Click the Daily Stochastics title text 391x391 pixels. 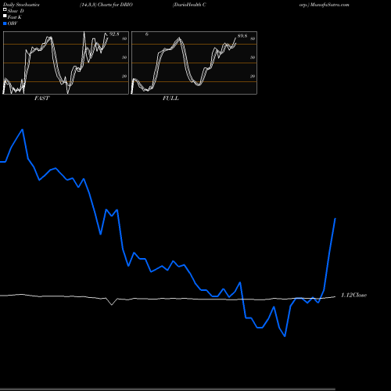coord(21,5)
